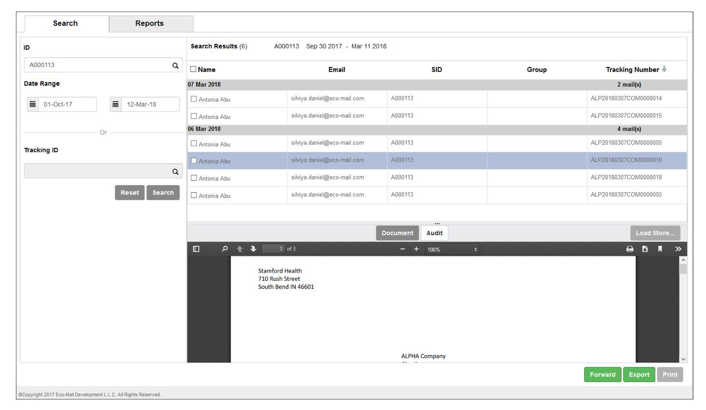
Task: Toggle the PDF viewer sidebar icon
Action: (x=196, y=249)
